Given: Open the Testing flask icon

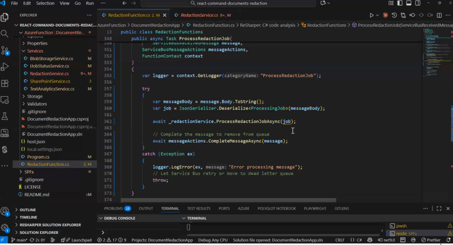Looking at the screenshot, I should coord(5,117).
